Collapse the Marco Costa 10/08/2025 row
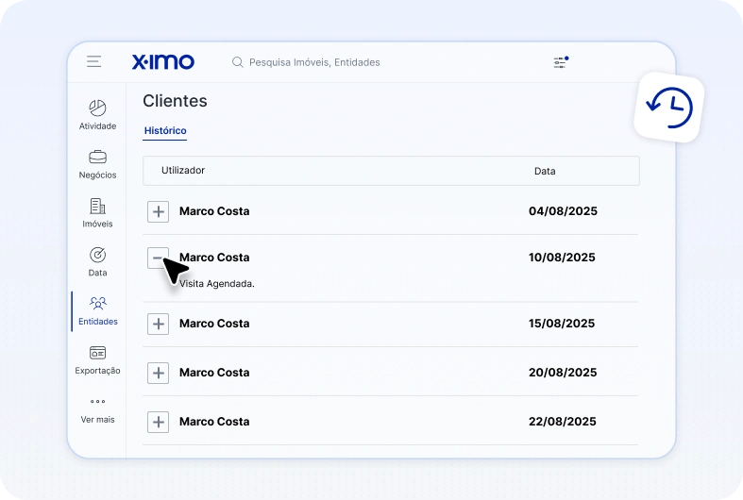This screenshot has height=500, width=743. (x=159, y=258)
